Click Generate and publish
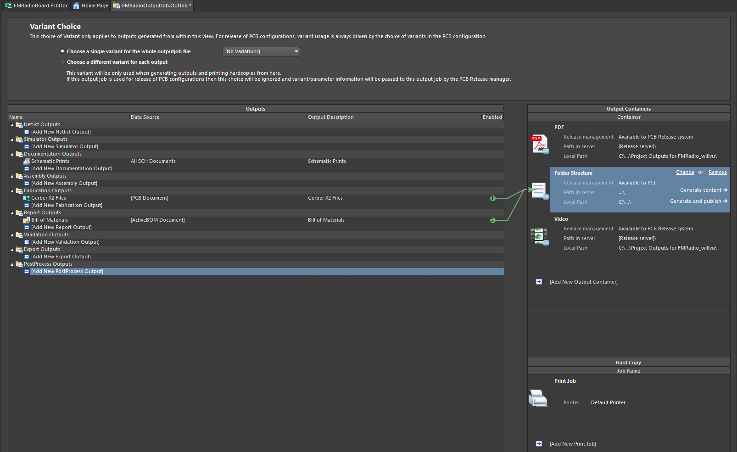Image resolution: width=737 pixels, height=452 pixels. [x=698, y=201]
